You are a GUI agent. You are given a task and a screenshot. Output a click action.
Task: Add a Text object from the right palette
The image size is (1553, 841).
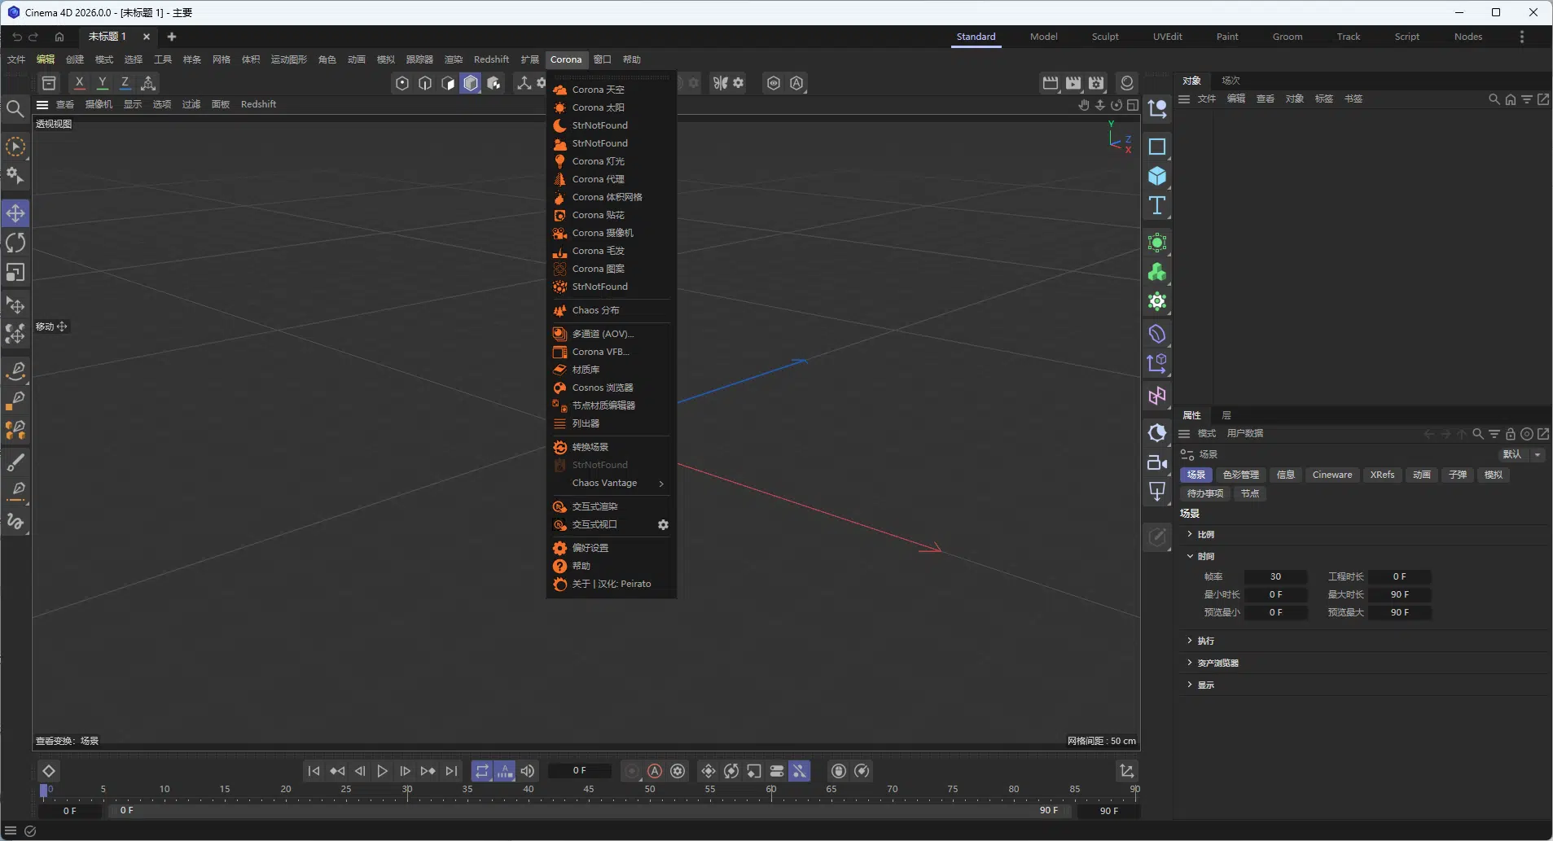(x=1157, y=205)
